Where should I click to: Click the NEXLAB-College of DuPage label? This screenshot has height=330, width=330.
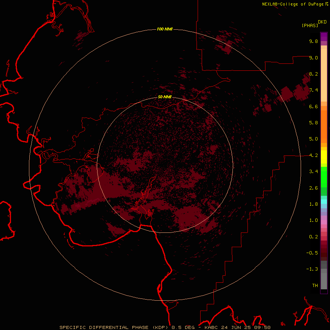pos(293,4)
